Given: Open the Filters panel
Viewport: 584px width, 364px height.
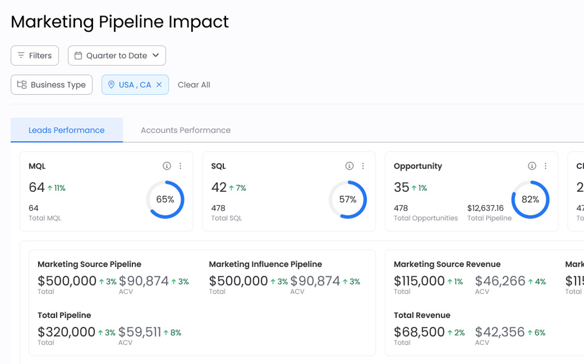Looking at the screenshot, I should (x=35, y=55).
